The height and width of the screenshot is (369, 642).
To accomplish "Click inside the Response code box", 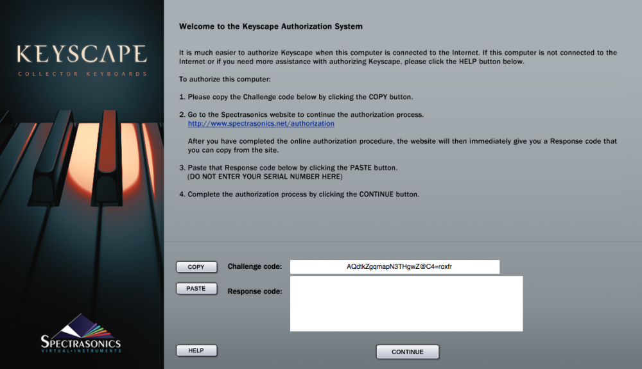I will click(406, 304).
